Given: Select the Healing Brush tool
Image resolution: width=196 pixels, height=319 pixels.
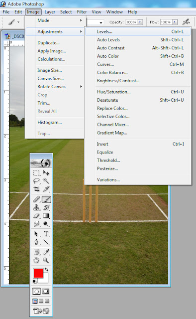Looking at the screenshot, I should (x=36, y=199).
